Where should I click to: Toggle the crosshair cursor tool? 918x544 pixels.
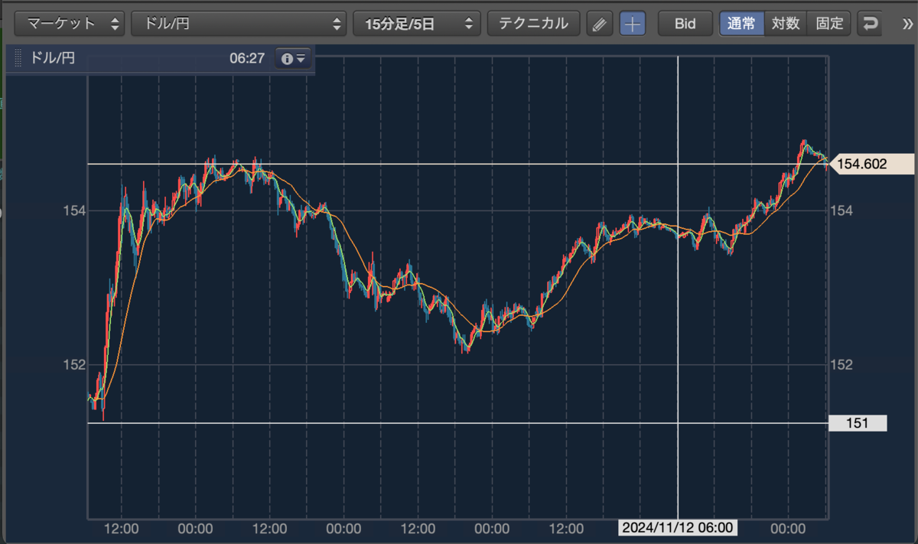tap(632, 24)
